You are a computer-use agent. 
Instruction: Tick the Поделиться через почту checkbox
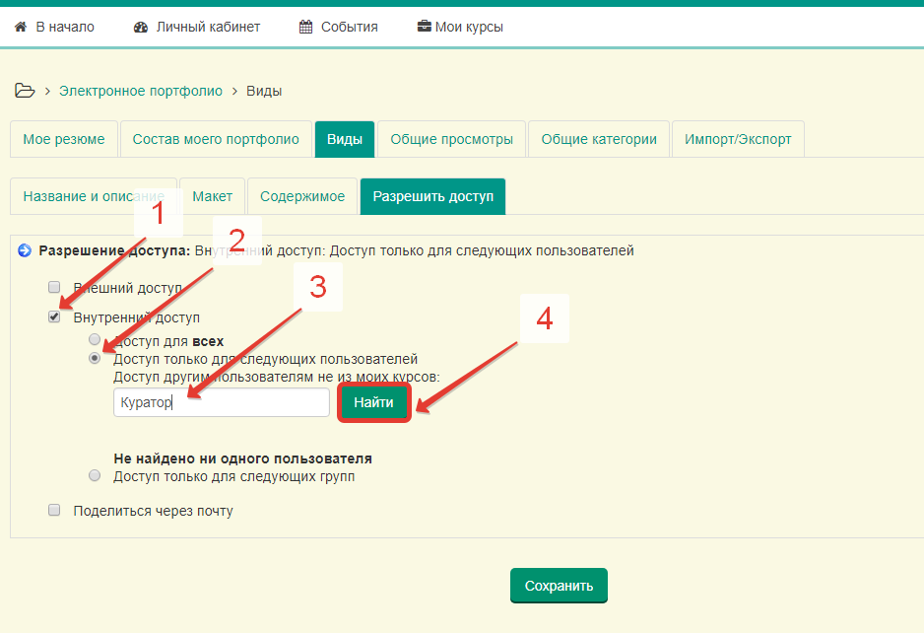pos(55,511)
